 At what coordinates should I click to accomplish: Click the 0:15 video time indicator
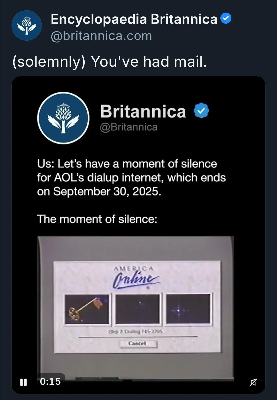click(x=50, y=382)
